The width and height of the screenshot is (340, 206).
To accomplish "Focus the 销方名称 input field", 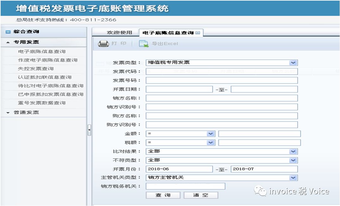I will (x=222, y=98).
